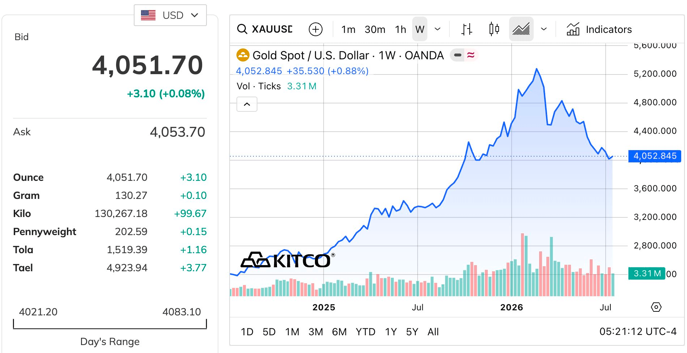Add a compare symbol with the plus icon
The height and width of the screenshot is (353, 687).
(316, 29)
